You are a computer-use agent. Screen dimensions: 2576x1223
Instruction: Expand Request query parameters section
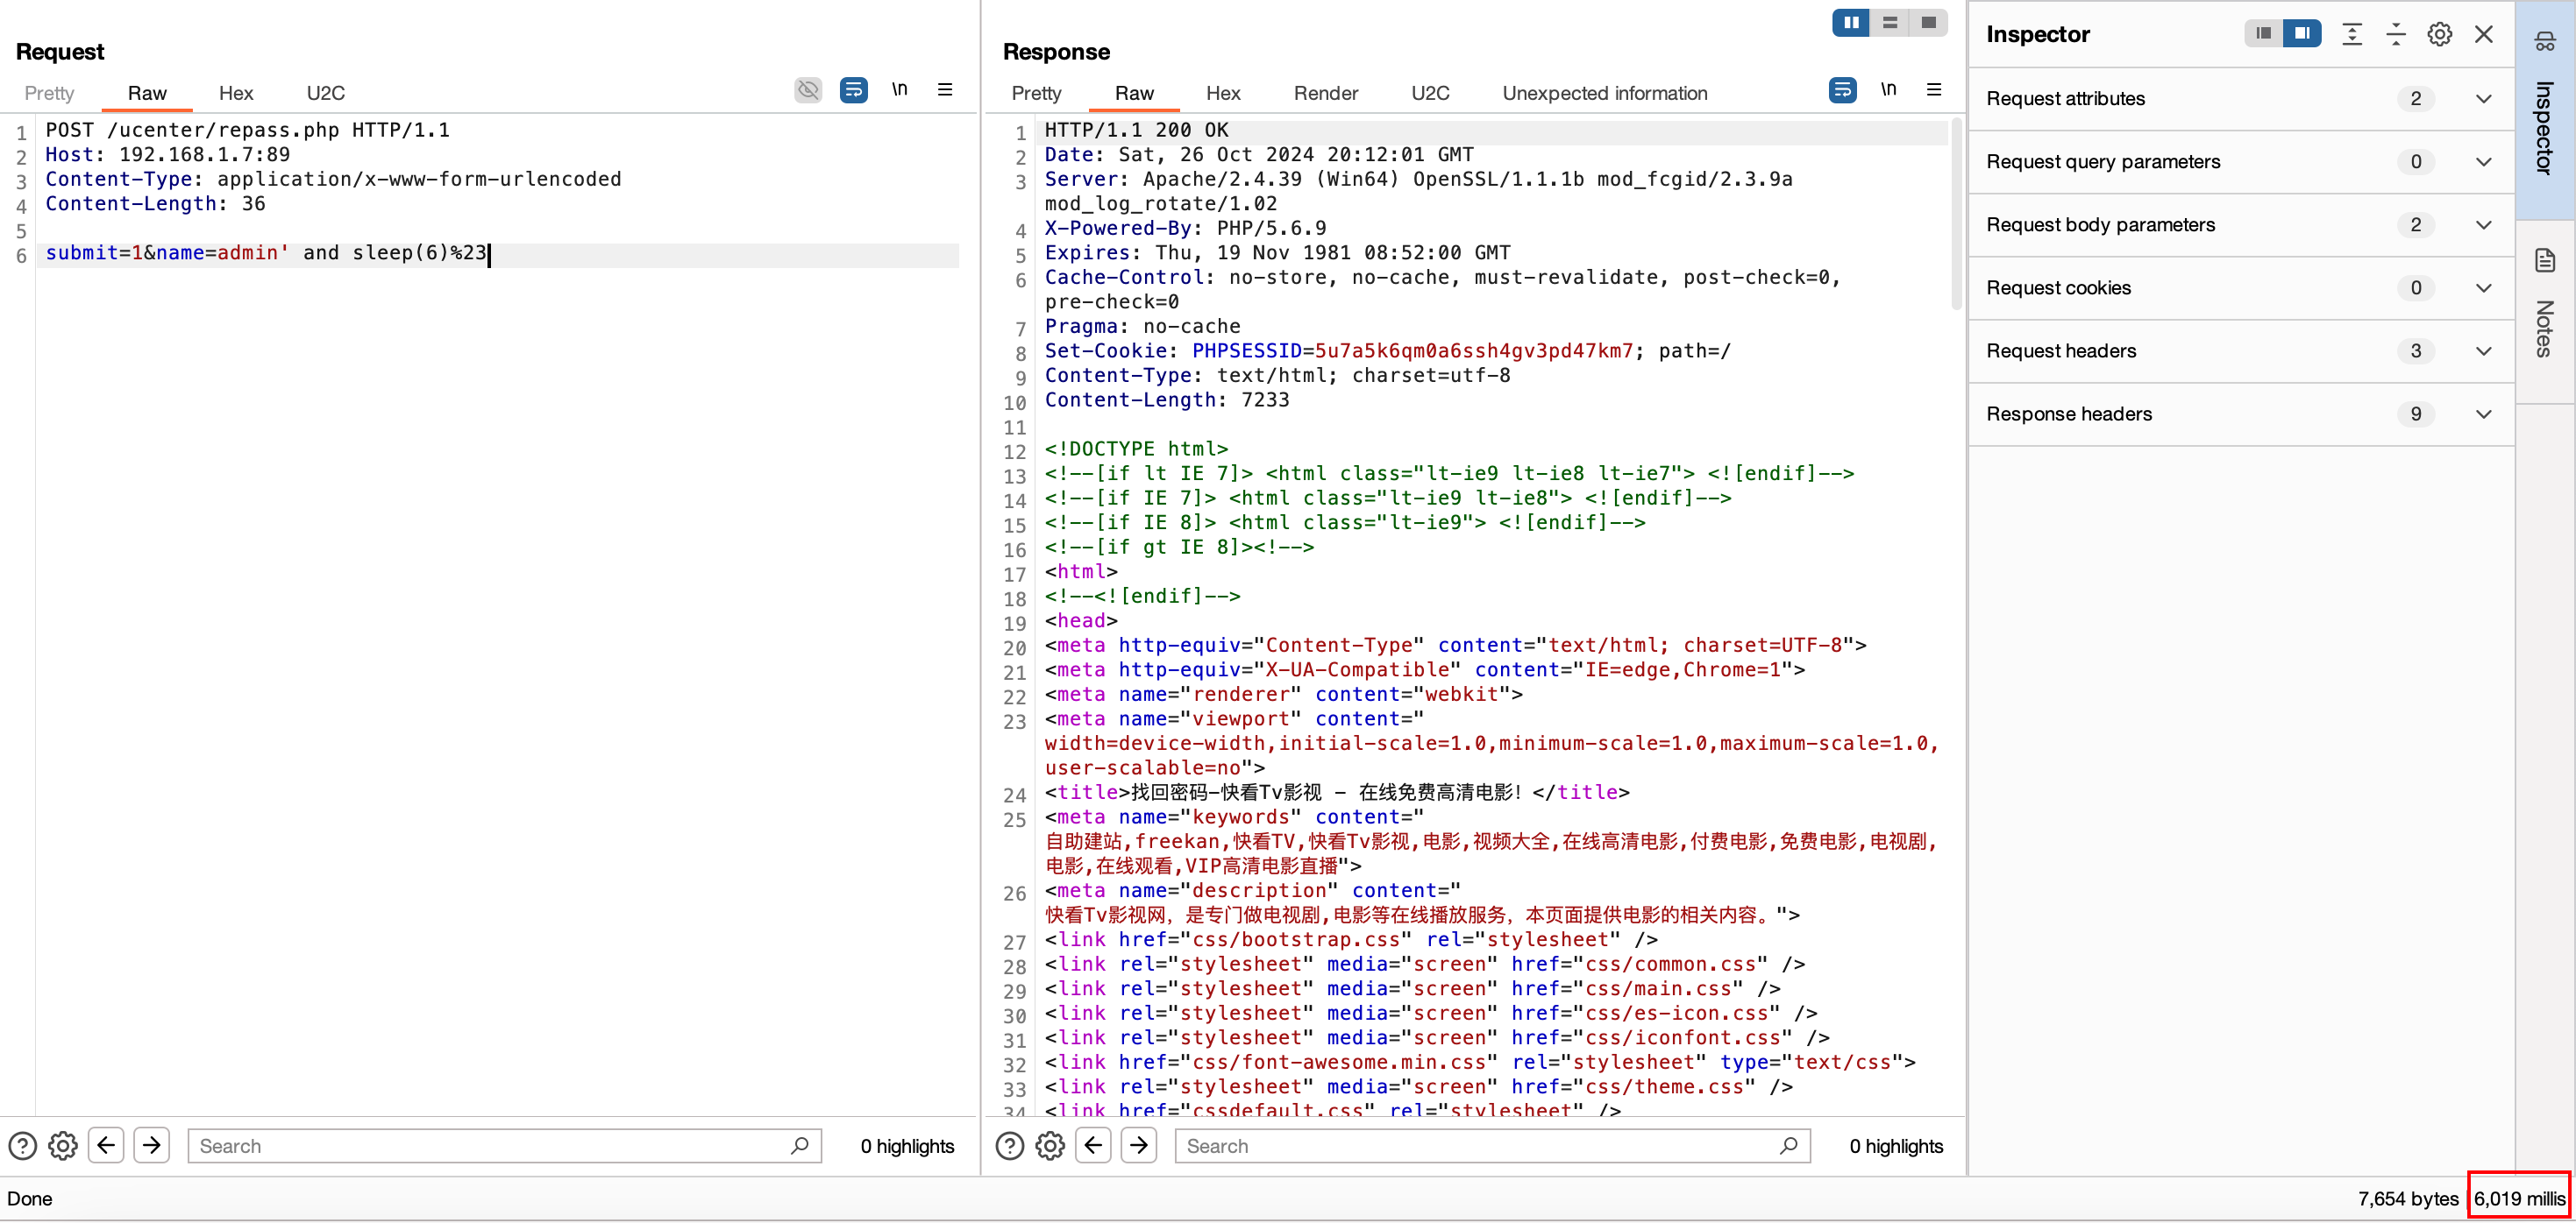coord(2240,162)
